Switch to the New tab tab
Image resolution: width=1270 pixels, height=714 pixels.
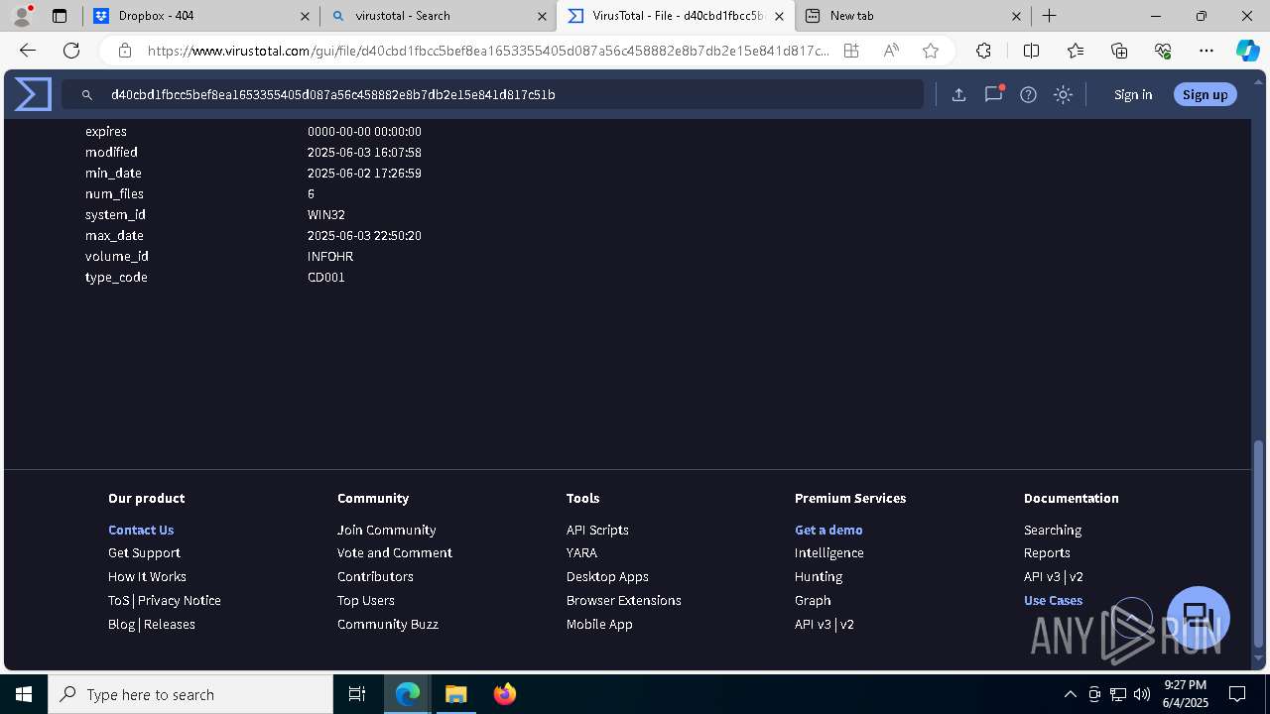[x=914, y=16]
